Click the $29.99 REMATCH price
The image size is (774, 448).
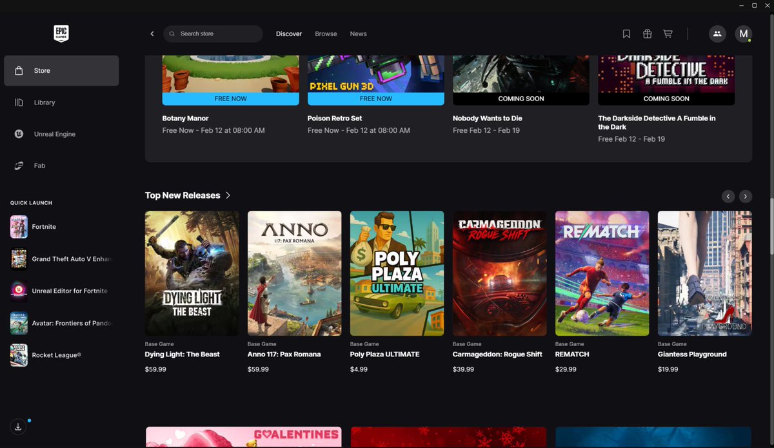click(566, 370)
